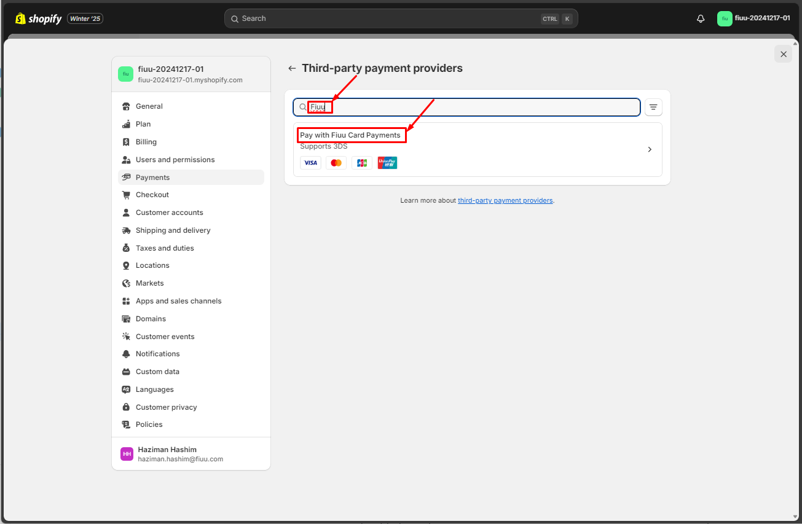
Task: Click the Shipping and delivery truck icon
Action: [126, 230]
